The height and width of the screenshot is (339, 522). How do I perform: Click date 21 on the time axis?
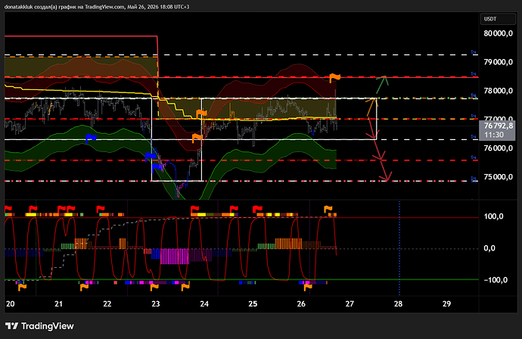(58, 303)
